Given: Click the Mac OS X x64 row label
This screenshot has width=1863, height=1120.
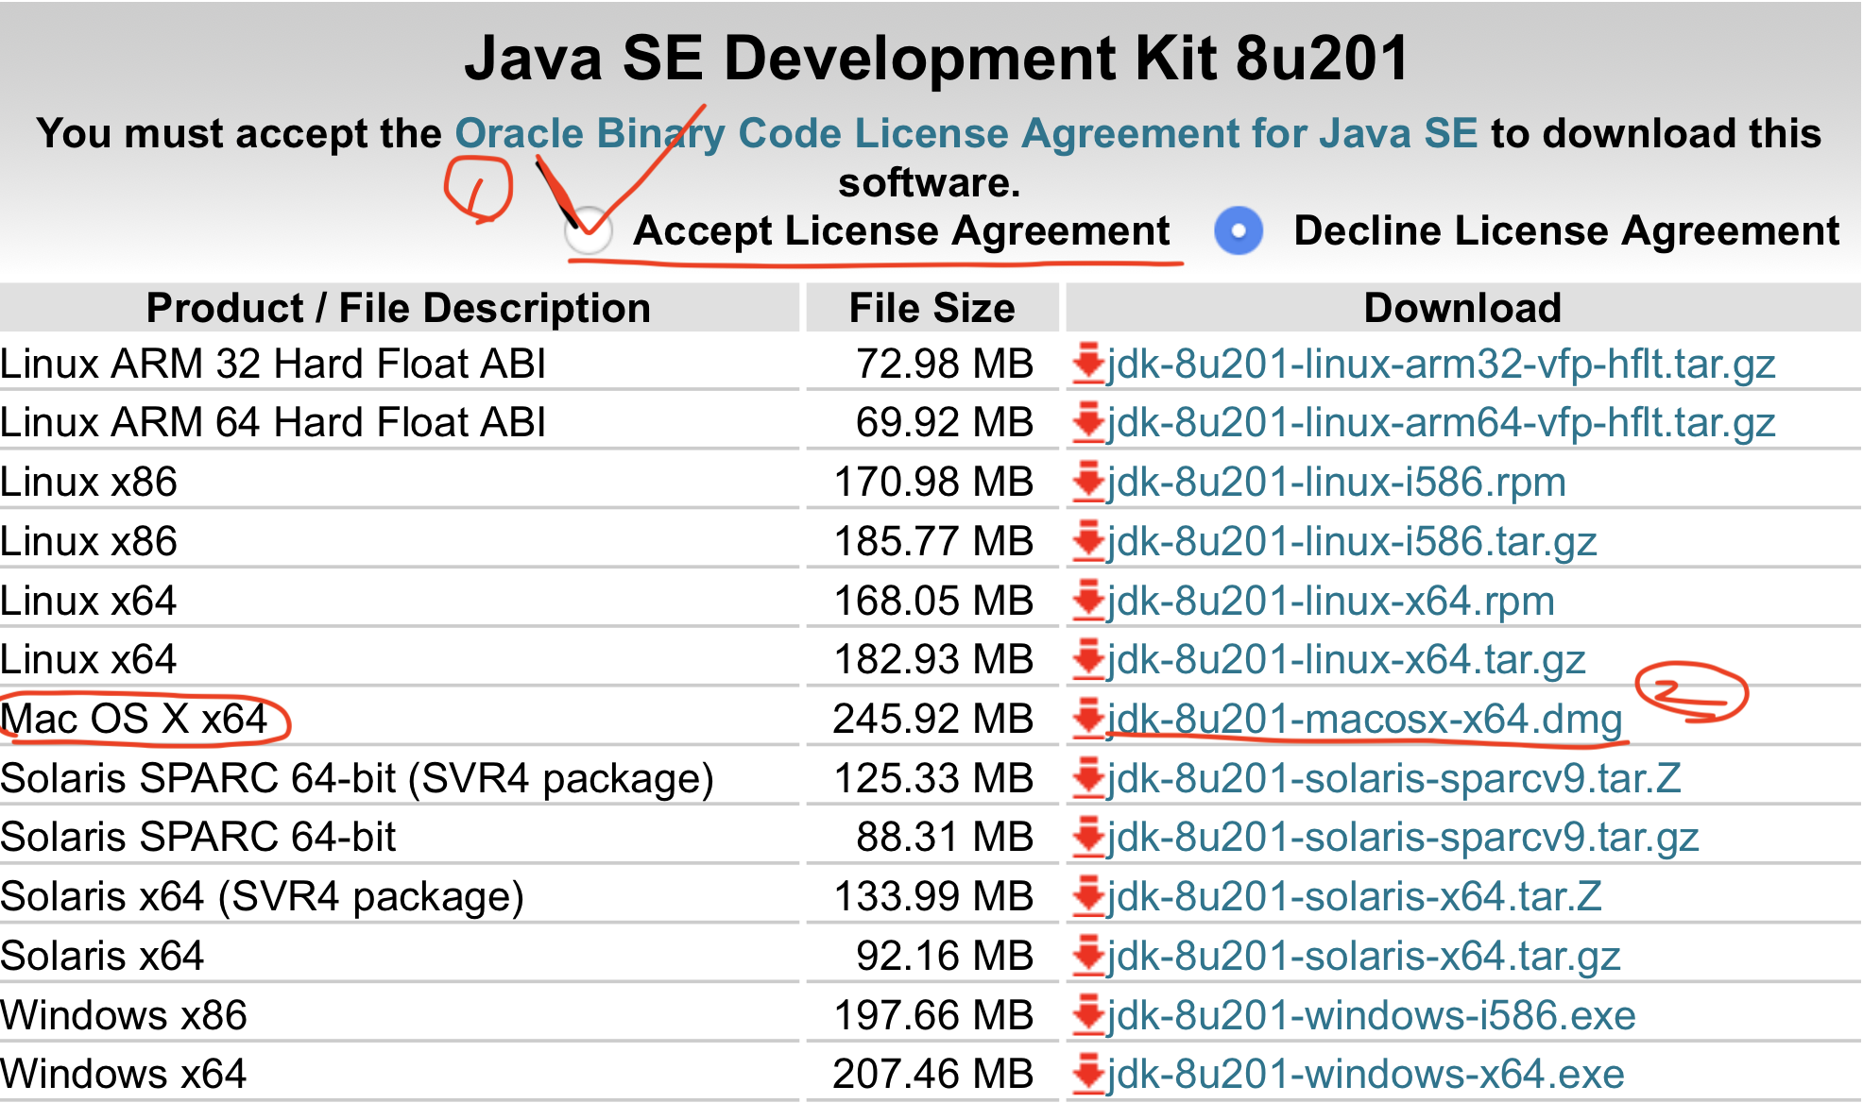Looking at the screenshot, I should [134, 719].
